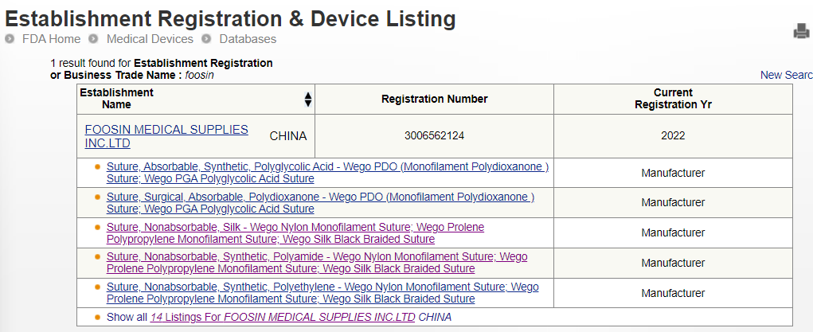Open Suture Nonabsorbable Synthetic Polyamide listing
Screen dimensions: 813x332
317,263
